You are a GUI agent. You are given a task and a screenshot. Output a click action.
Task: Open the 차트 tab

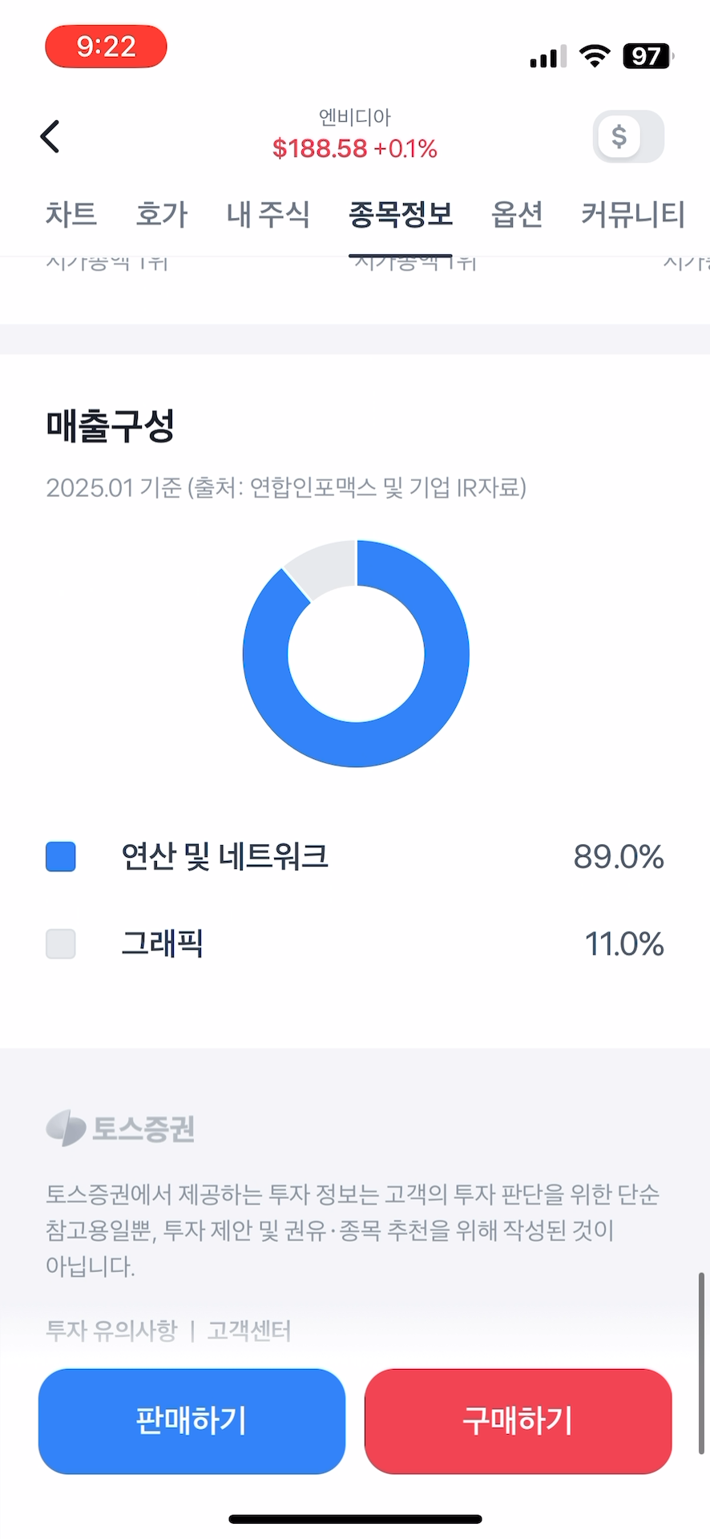point(71,214)
